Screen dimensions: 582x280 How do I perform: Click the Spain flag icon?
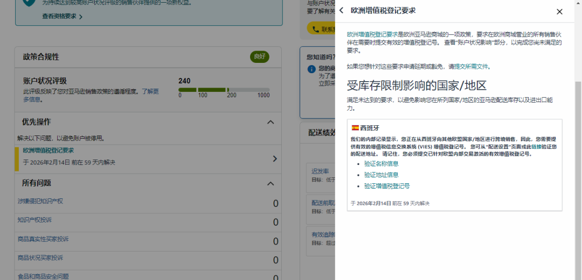pyautogui.click(x=355, y=128)
